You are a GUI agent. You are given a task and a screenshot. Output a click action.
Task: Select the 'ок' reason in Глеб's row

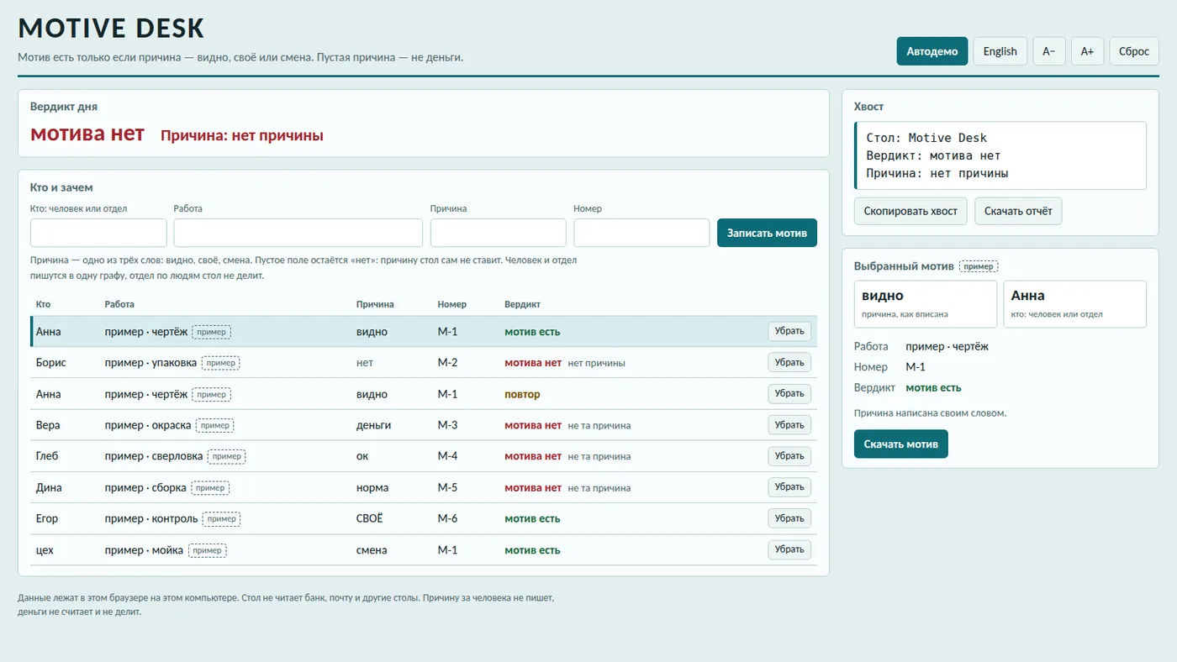click(x=362, y=456)
